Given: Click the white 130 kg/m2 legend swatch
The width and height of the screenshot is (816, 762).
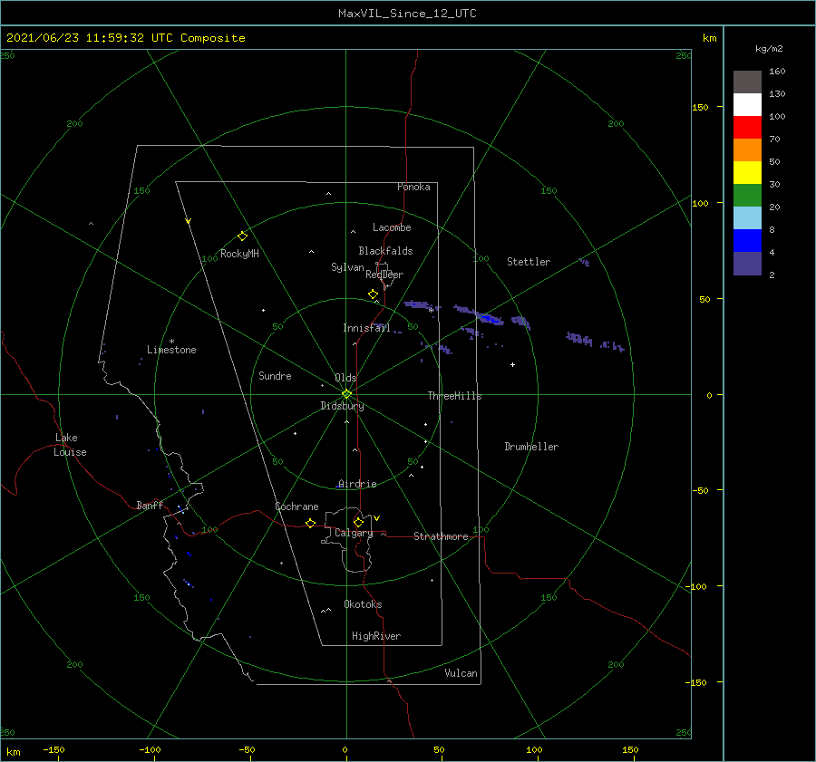Looking at the screenshot, I should click(747, 104).
